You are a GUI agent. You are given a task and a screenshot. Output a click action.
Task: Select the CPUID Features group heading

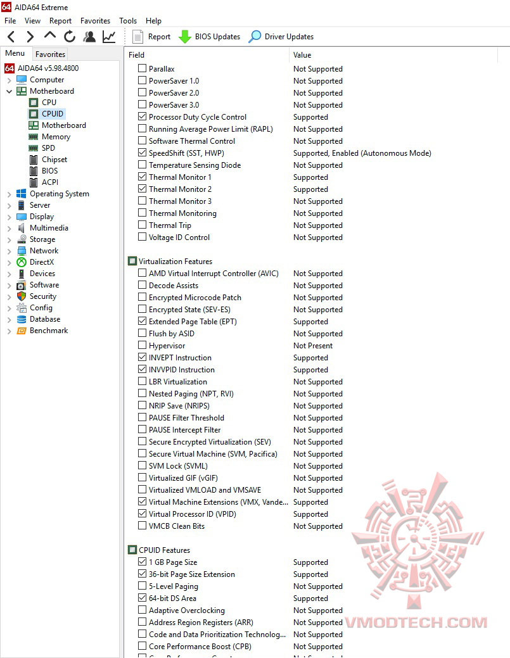pos(164,550)
